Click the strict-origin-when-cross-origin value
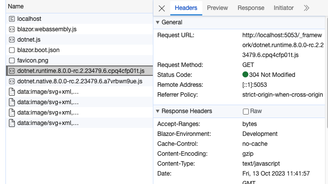Image resolution: width=328 pixels, height=184 pixels. tap(282, 95)
